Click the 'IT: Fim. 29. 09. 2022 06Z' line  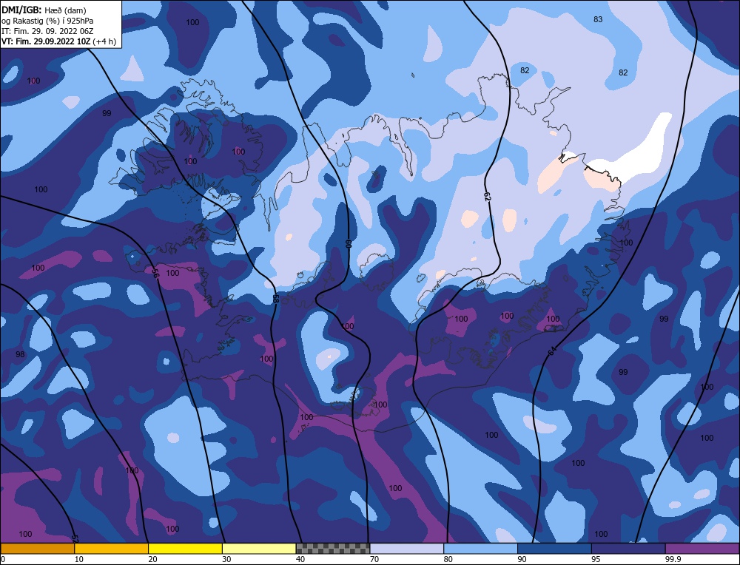(x=47, y=31)
